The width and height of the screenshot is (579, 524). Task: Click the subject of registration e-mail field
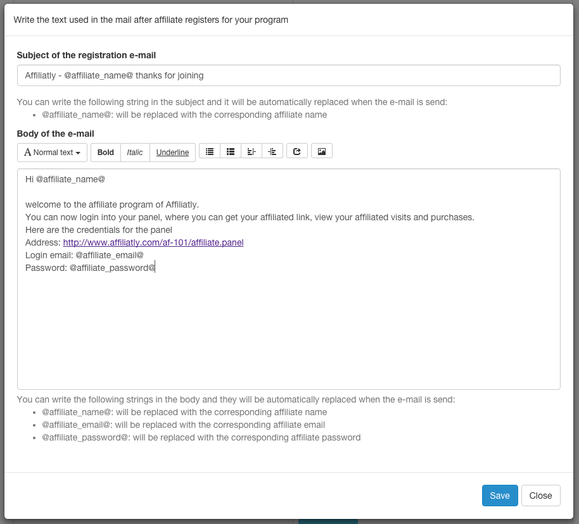(289, 75)
